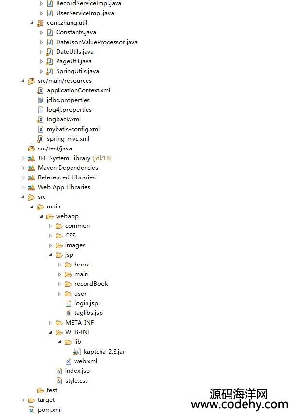This screenshot has height=414, width=290.
Task: Click the jdbc.properties file icon
Action: pos(41,100)
